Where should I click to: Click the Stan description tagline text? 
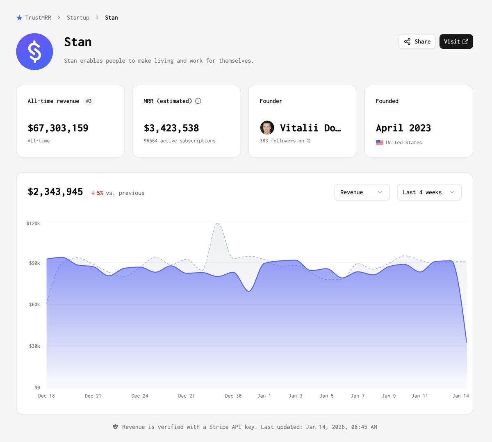click(x=159, y=61)
